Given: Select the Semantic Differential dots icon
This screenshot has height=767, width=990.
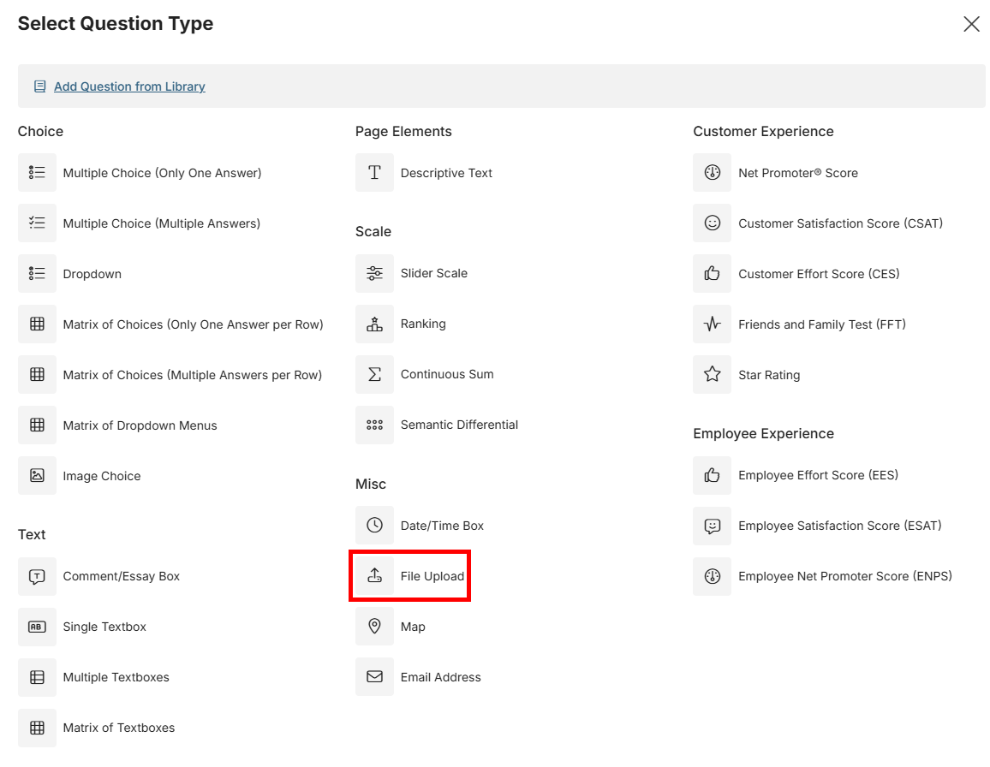Looking at the screenshot, I should click(x=374, y=425).
